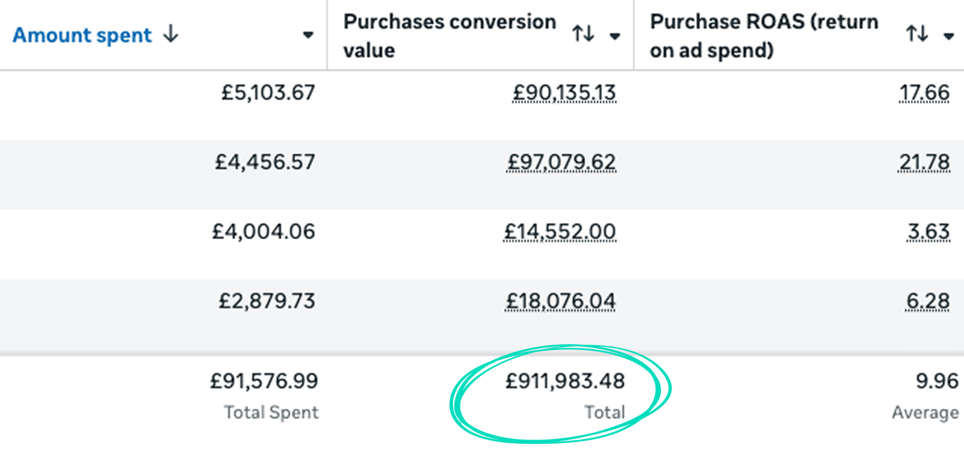Select the circled £911,983.48 total value
964x452 pixels.
[564, 381]
